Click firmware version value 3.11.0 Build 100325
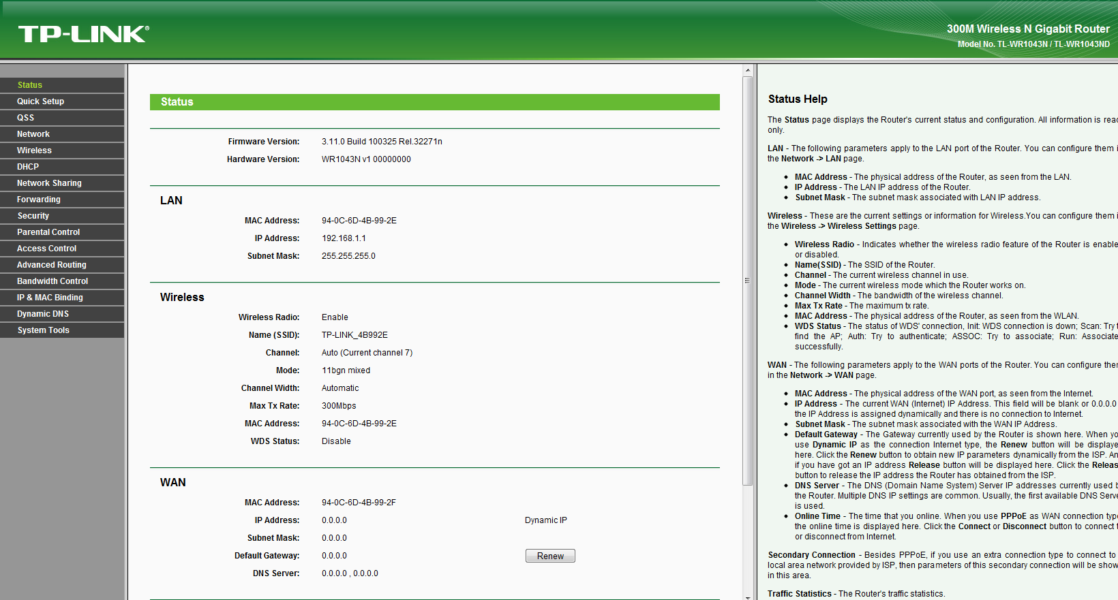Image resolution: width=1118 pixels, height=600 pixels. (382, 142)
